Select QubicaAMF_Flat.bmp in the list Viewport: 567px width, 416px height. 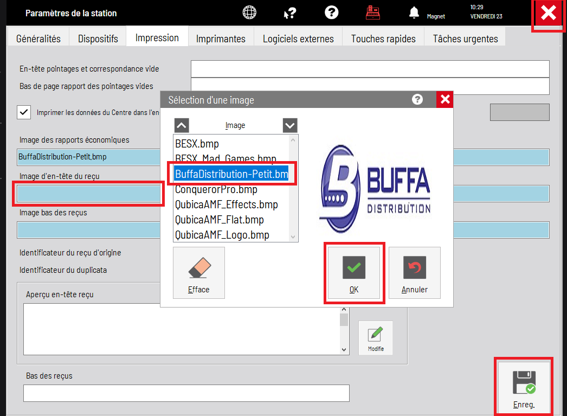[x=231, y=220]
